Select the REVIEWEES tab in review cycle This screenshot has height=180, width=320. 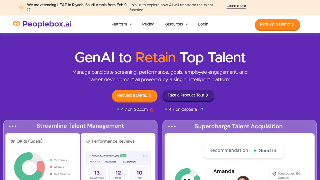point(111,162)
